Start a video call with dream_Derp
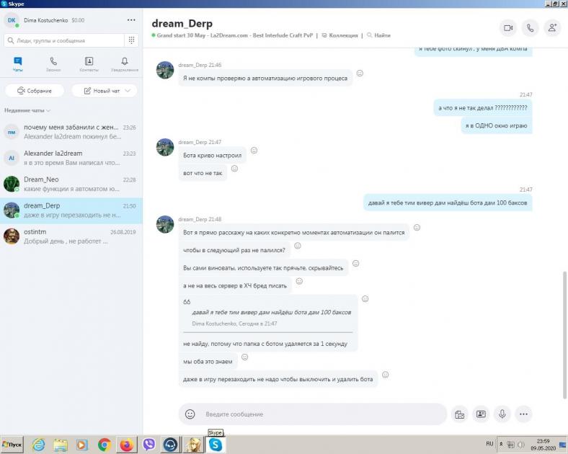The image size is (568, 454). coord(508,27)
